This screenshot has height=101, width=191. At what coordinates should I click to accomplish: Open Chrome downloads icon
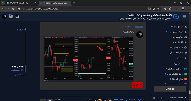click(x=178, y=9)
